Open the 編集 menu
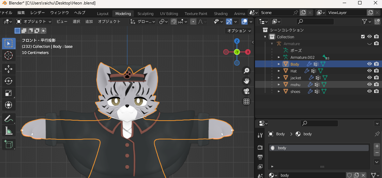Viewport: 382px width, 178px height. click(x=21, y=13)
